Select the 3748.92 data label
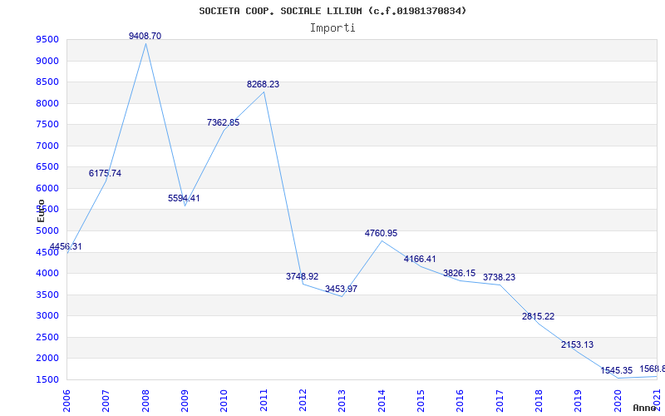 point(302,276)
